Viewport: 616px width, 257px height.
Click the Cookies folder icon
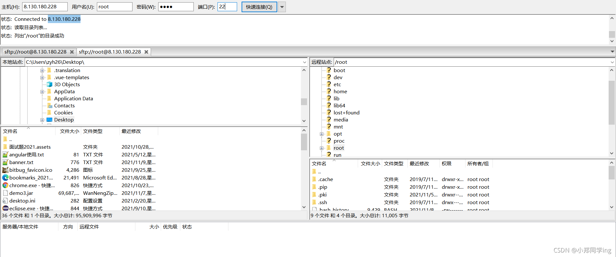tap(49, 112)
